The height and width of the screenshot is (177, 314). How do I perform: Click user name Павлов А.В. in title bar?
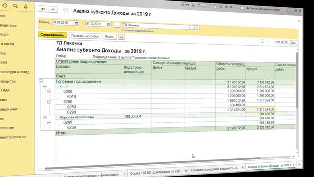click(263, 9)
